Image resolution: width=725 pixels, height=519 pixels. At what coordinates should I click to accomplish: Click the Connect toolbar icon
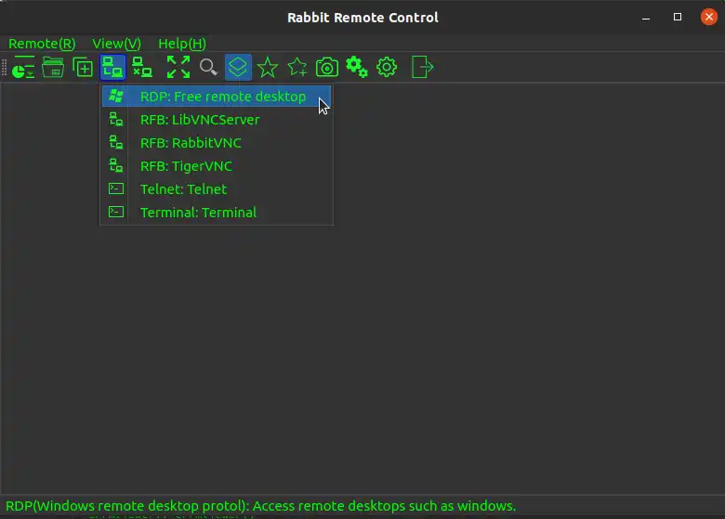point(112,68)
